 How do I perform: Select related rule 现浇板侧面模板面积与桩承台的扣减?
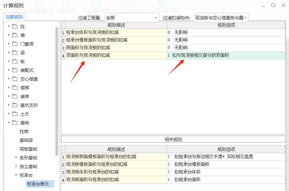tap(116, 157)
